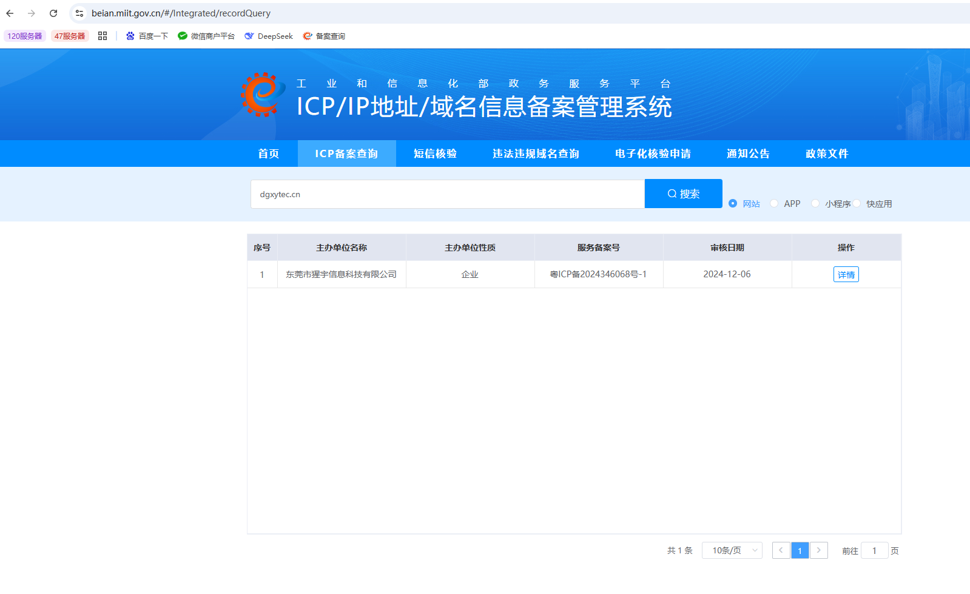Select the APP radio option
Screen dimensions: 970x594
785,204
